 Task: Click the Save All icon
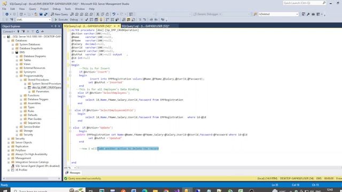tap(46, 14)
